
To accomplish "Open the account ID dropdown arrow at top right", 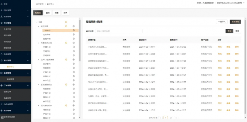I will pyautogui.click(x=244, y=3).
